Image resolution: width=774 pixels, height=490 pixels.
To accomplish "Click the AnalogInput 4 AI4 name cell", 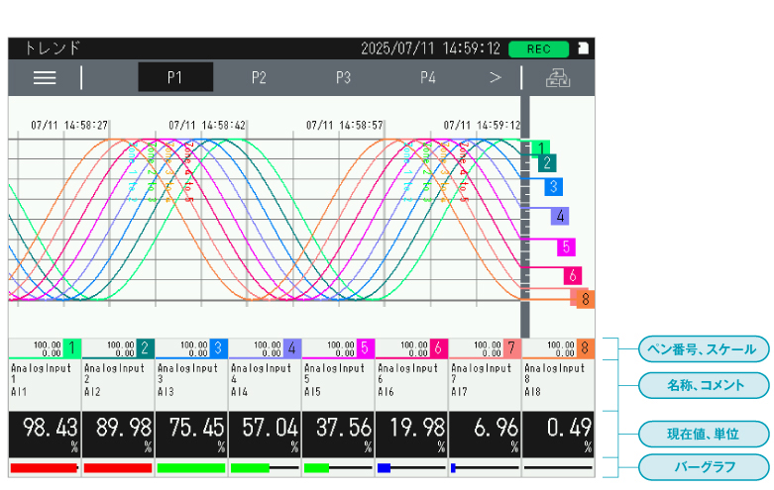I will (265, 380).
